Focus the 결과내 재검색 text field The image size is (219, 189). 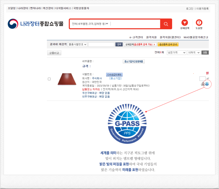point(101,45)
